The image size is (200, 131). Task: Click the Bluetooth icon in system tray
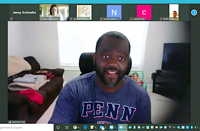(192, 127)
